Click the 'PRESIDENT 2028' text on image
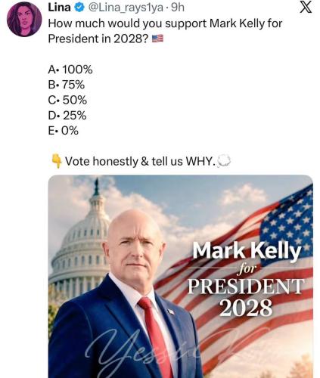The width and height of the screenshot is (320, 378). tap(246, 297)
